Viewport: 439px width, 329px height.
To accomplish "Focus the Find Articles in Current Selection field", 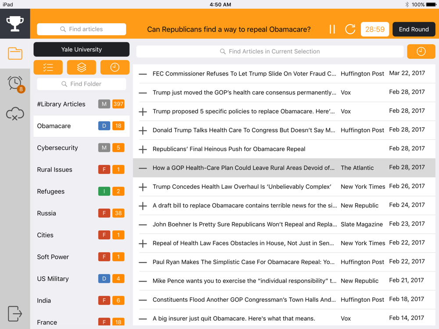I will tap(270, 51).
